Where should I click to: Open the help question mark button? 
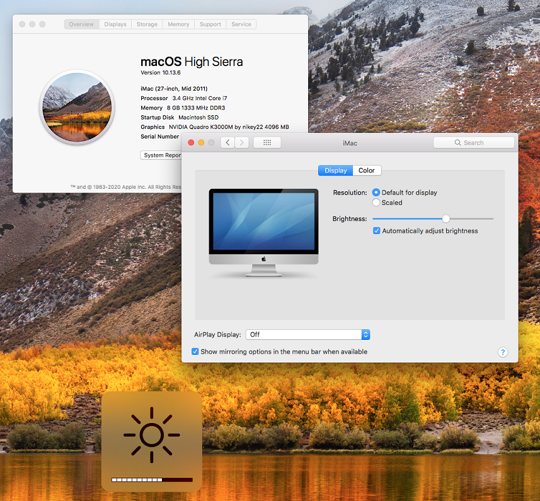(x=503, y=352)
